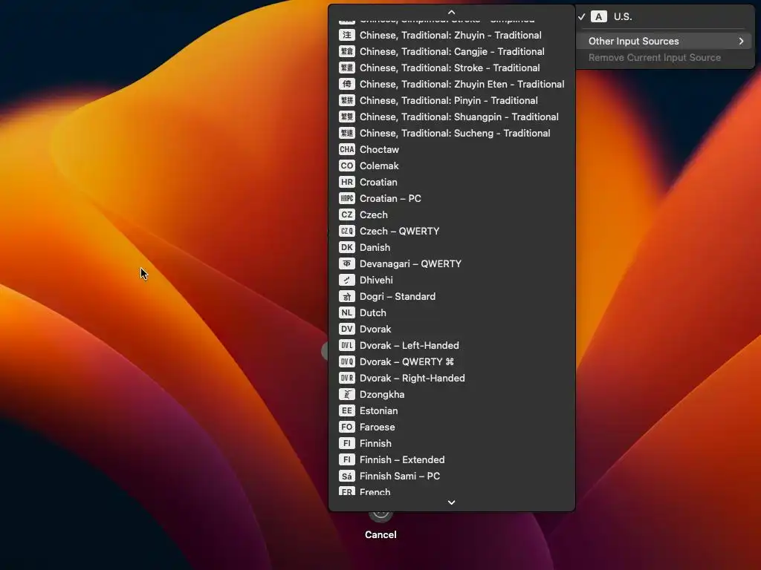Click the HR Croatian layout icon

click(x=346, y=182)
